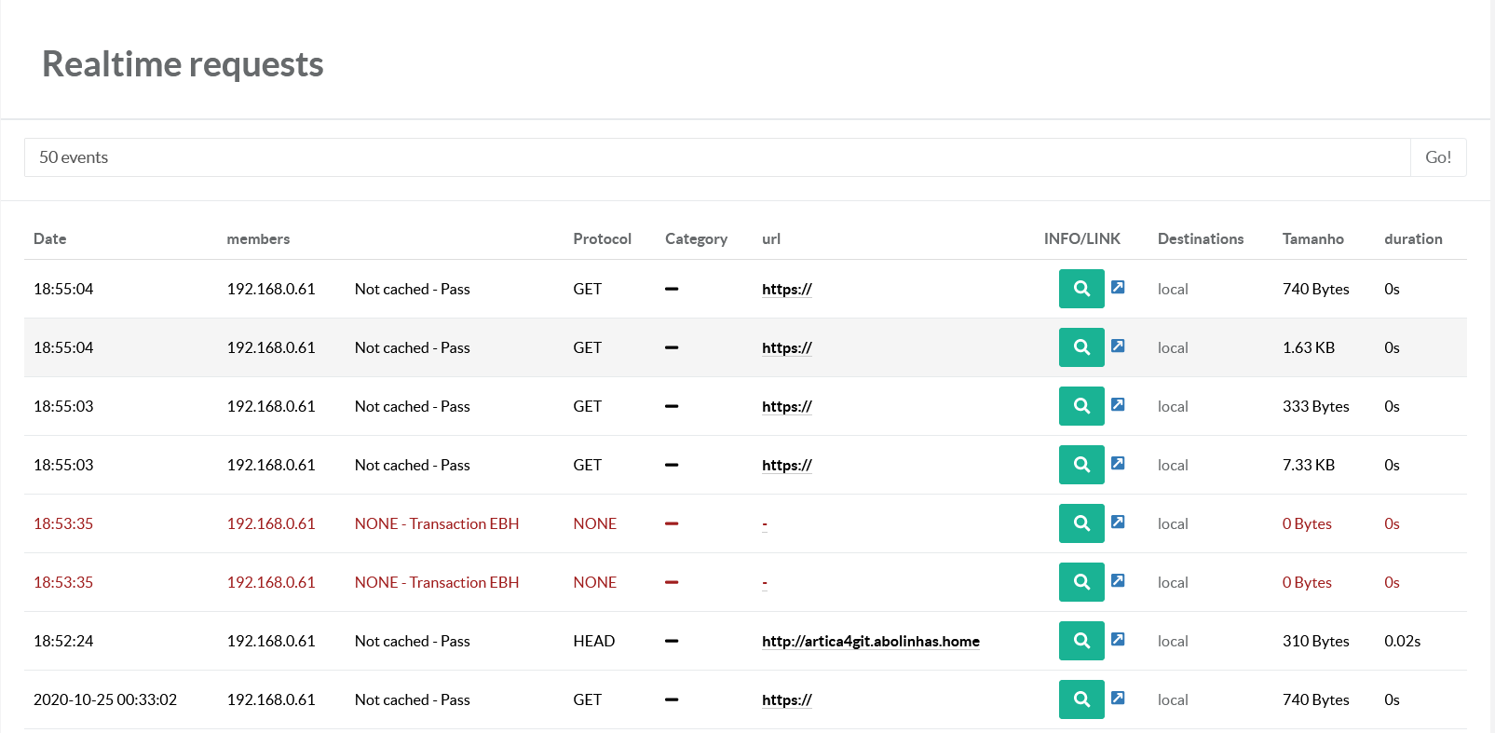This screenshot has width=1495, height=733.
Task: Inspect the HEAD request with the magnifier button
Action: (x=1081, y=641)
